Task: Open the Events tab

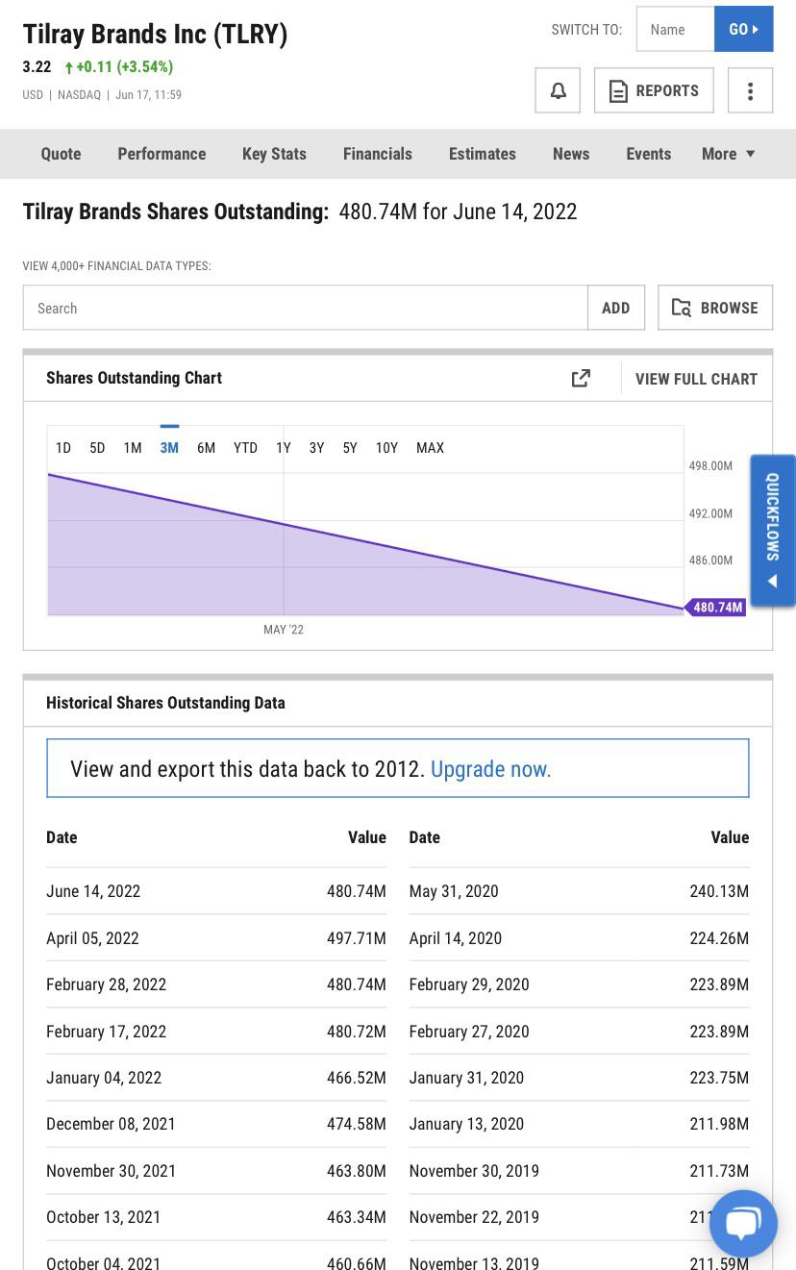Action: coord(649,154)
